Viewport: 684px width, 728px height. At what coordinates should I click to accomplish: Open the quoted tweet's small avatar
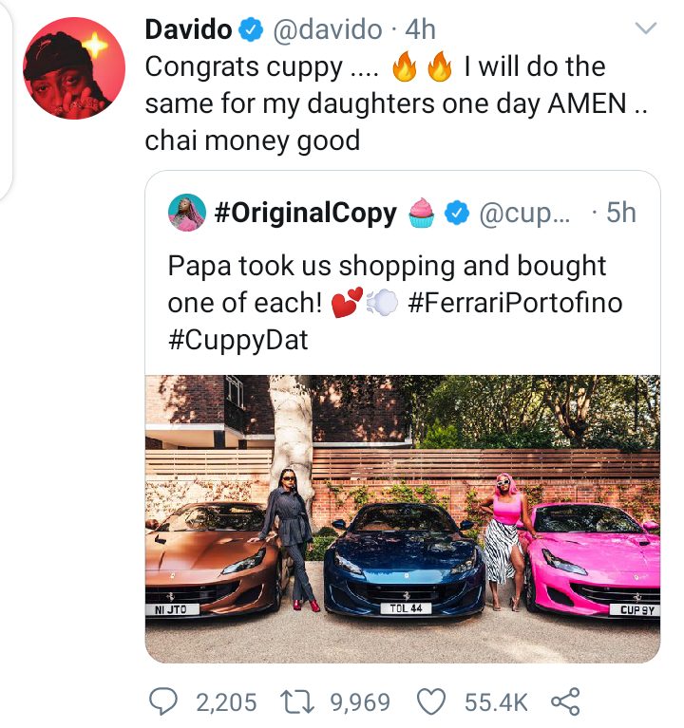coord(186,213)
